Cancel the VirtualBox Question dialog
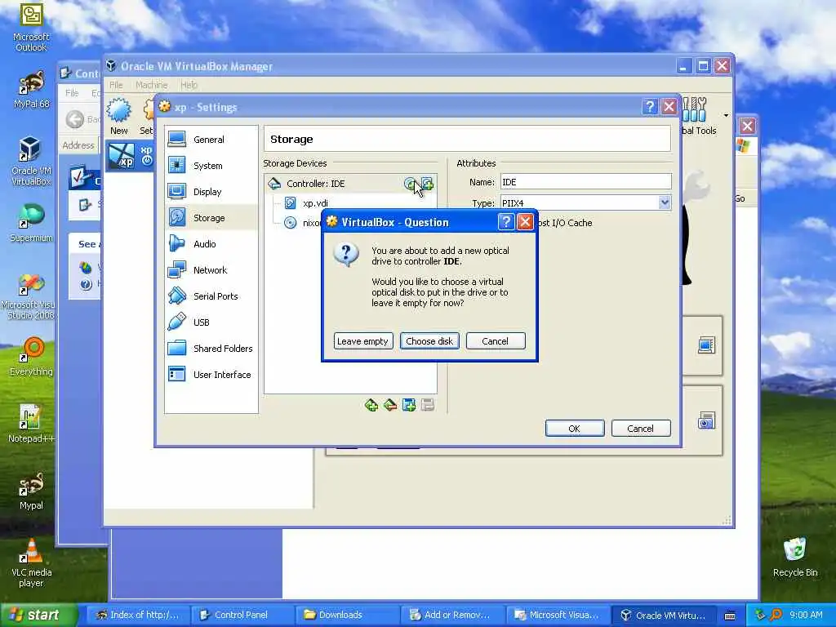This screenshot has height=627, width=836. pos(496,341)
